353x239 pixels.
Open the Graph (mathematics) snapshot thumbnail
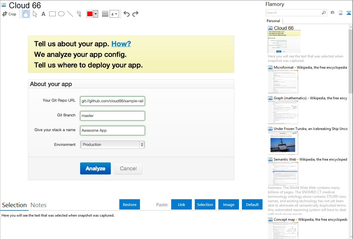coord(283,112)
